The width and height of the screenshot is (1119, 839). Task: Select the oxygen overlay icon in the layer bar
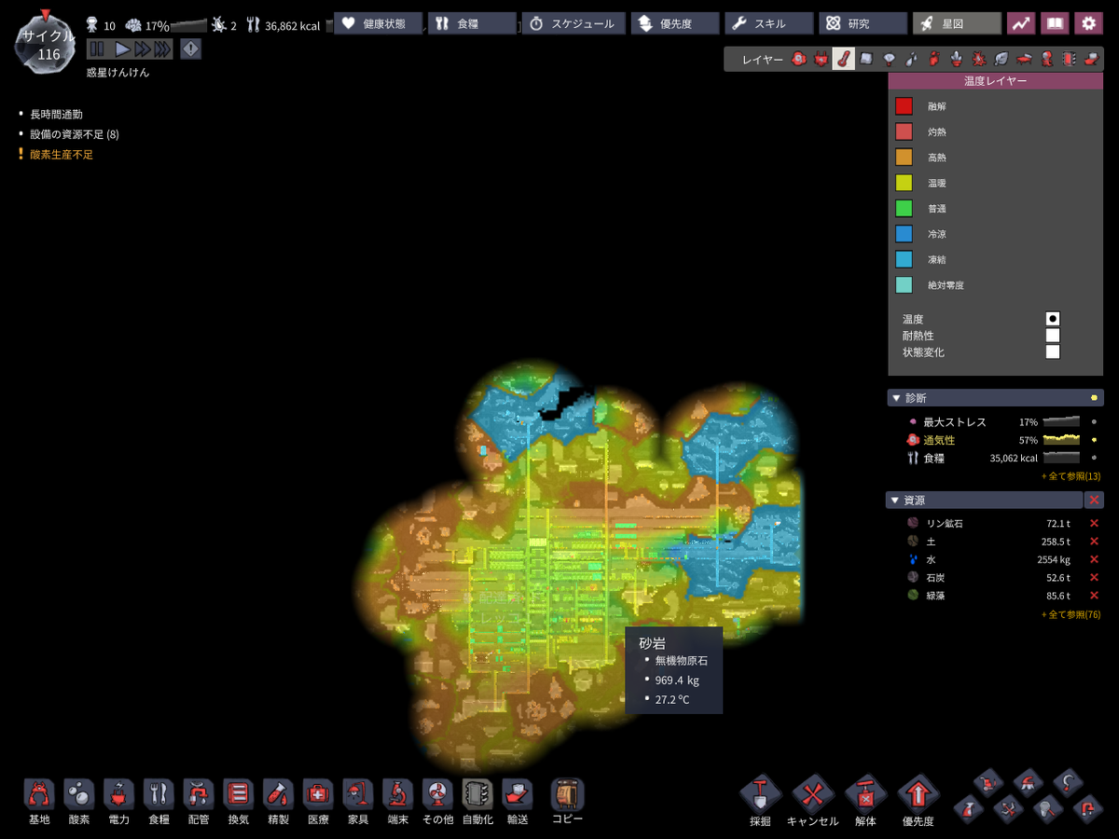click(x=798, y=60)
